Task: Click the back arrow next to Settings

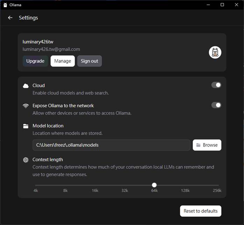Action: coord(10,18)
